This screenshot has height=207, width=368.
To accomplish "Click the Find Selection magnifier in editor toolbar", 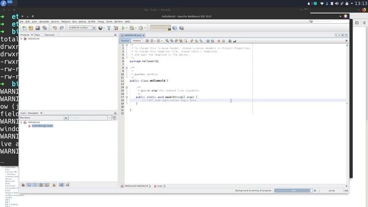I will point(167,41).
